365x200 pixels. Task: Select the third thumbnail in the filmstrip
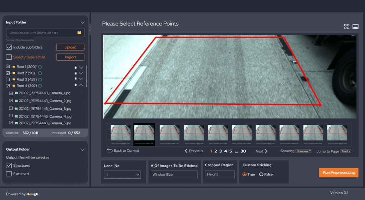(x=169, y=133)
